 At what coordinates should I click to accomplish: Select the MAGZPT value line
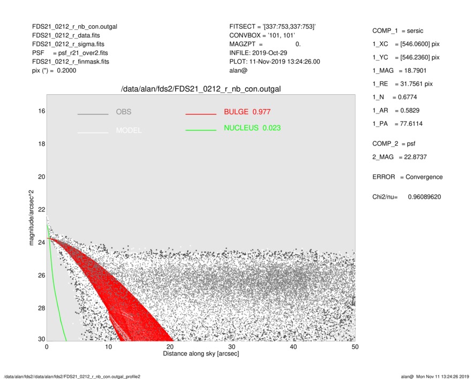click(x=265, y=44)
